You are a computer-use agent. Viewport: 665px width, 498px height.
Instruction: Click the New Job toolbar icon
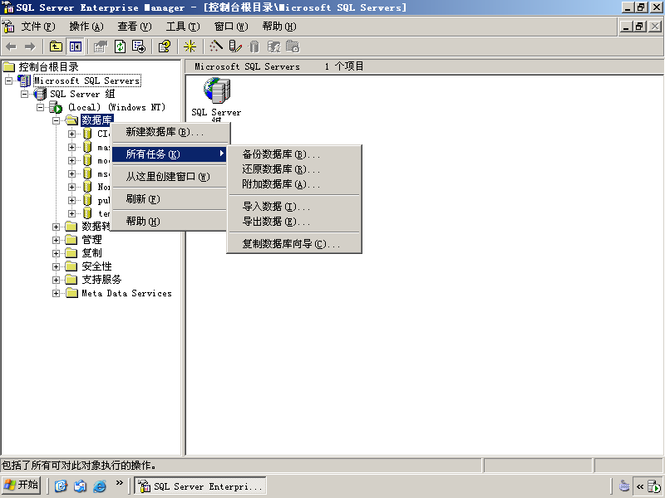point(293,46)
